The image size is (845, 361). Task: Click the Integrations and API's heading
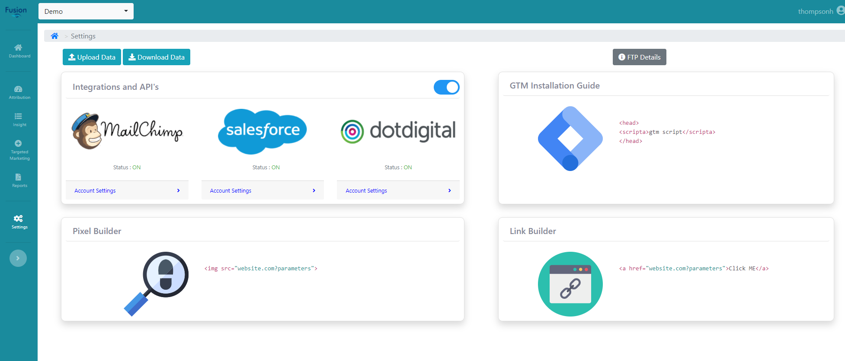pos(115,87)
